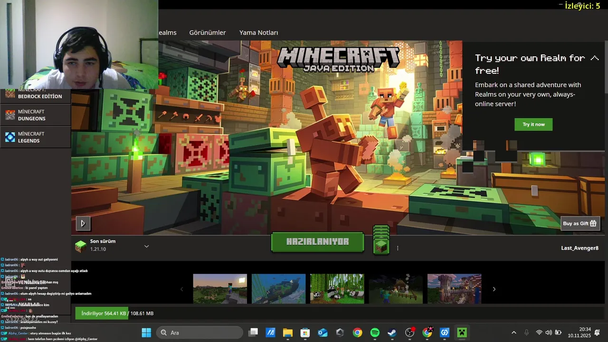Show hidden tray icons chevron
This screenshot has height=342, width=608.
click(513, 332)
